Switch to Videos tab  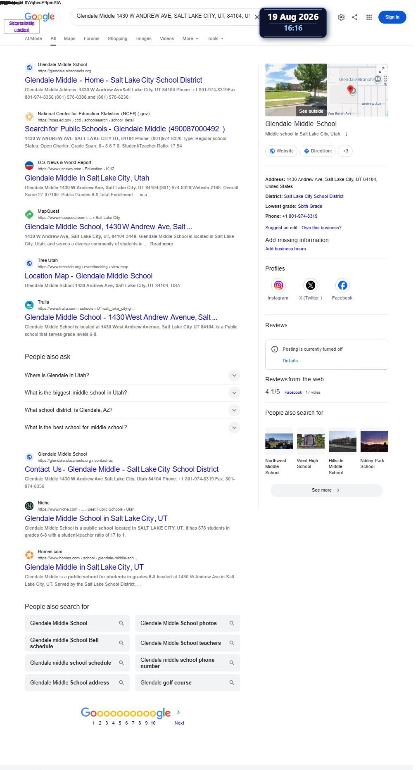(x=167, y=39)
